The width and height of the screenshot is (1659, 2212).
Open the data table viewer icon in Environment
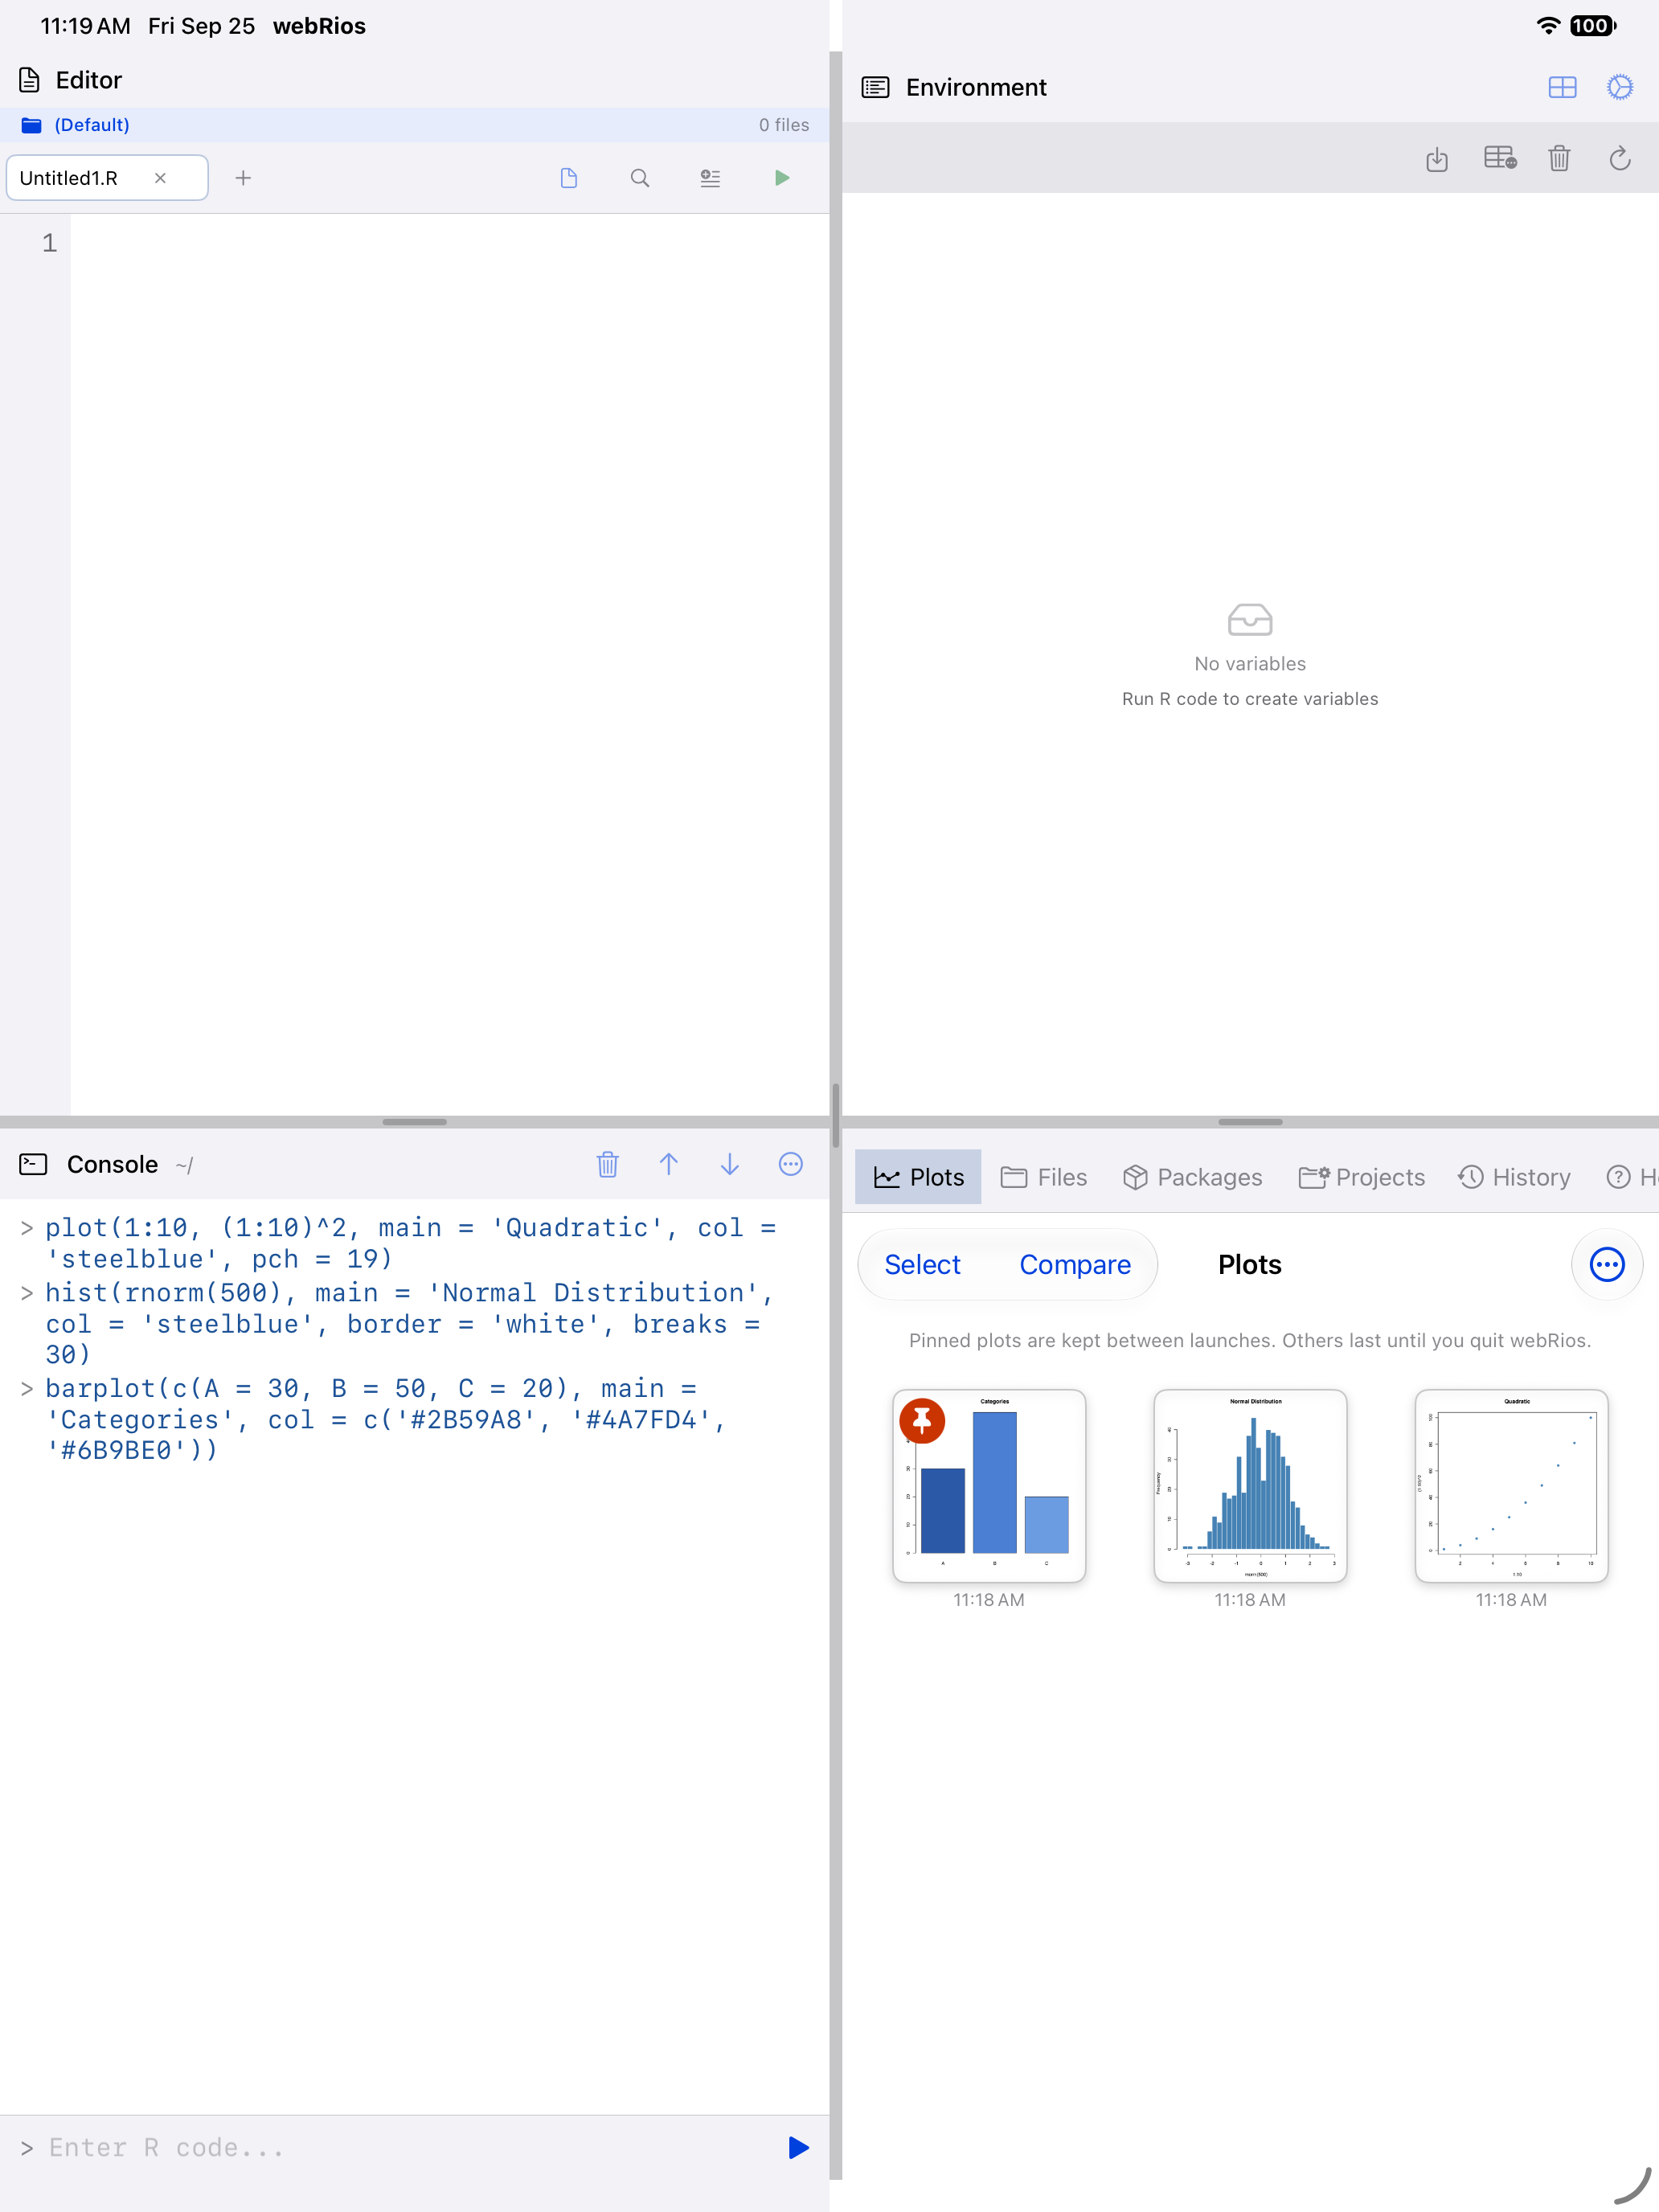click(x=1499, y=158)
